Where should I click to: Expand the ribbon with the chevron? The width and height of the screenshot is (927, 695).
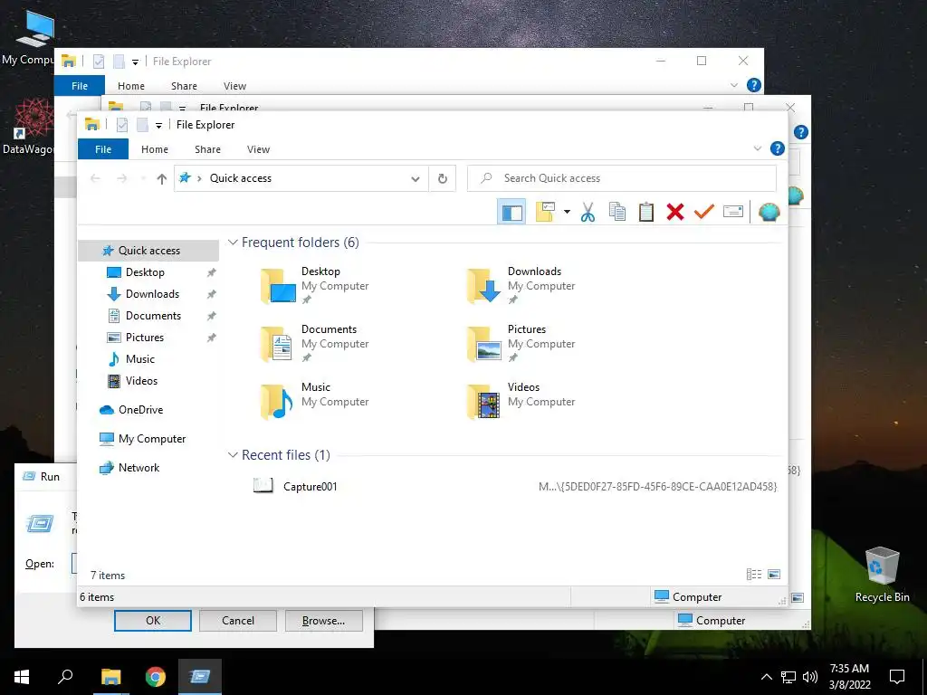(x=758, y=148)
